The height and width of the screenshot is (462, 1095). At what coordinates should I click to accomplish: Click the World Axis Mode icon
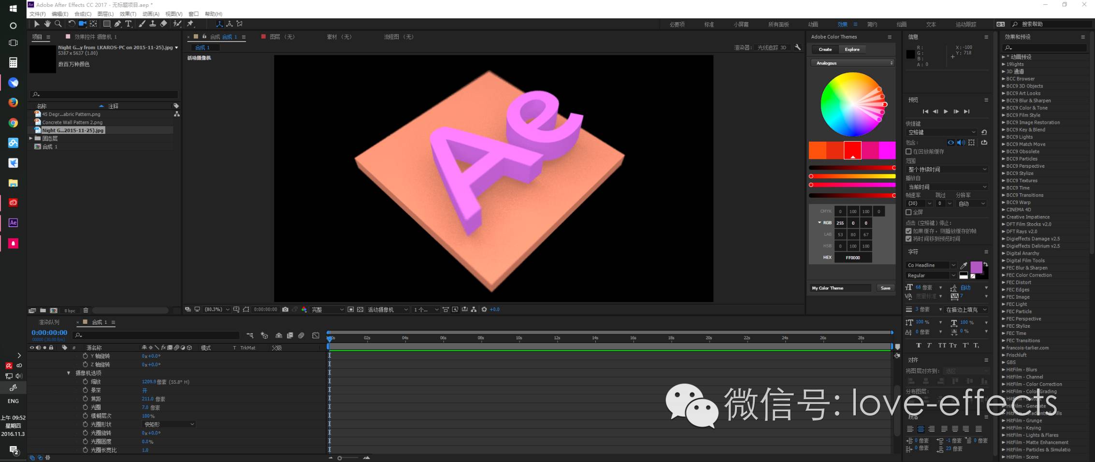[230, 24]
